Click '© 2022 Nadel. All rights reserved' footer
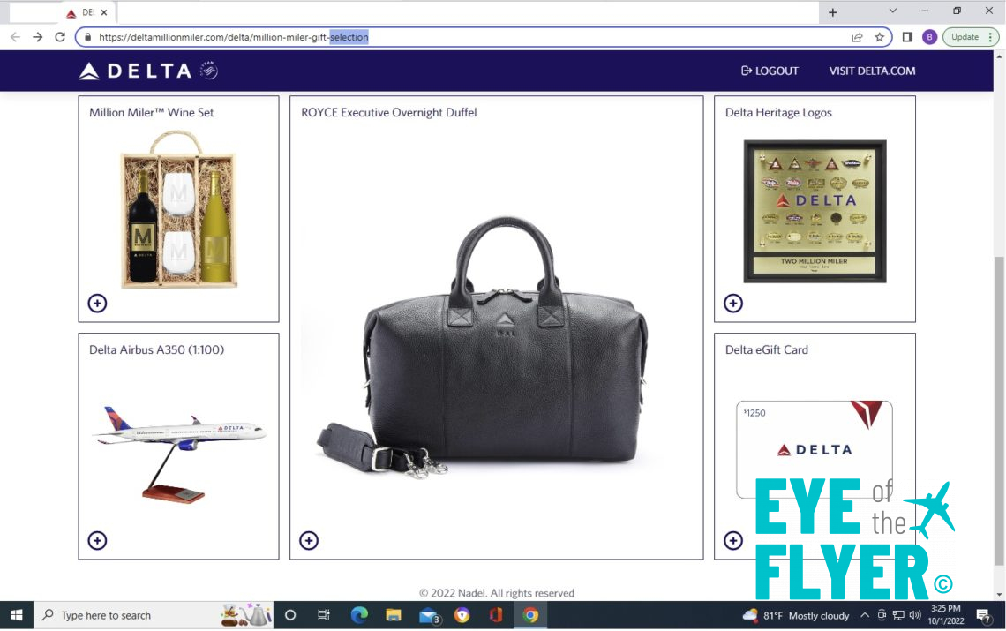The height and width of the screenshot is (631, 1006). pyautogui.click(x=497, y=593)
